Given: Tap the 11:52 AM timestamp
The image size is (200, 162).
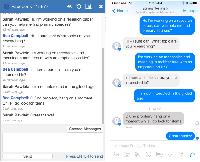Looking at the screenshot, I should (155, 108).
